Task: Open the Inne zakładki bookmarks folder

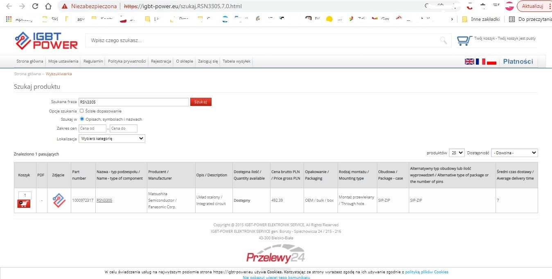Action: 480,19
